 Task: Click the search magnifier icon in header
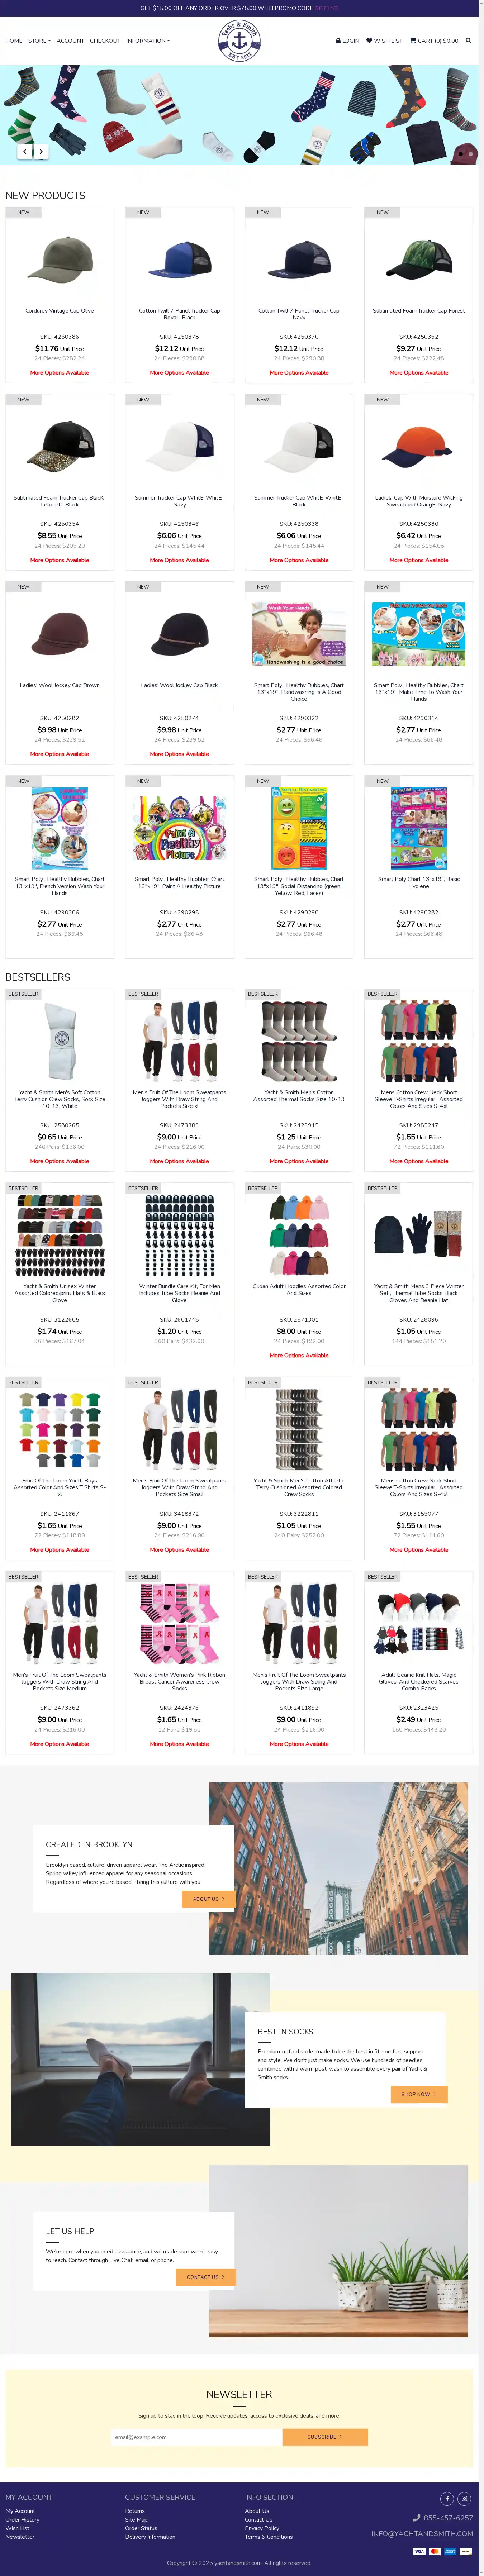point(468,41)
